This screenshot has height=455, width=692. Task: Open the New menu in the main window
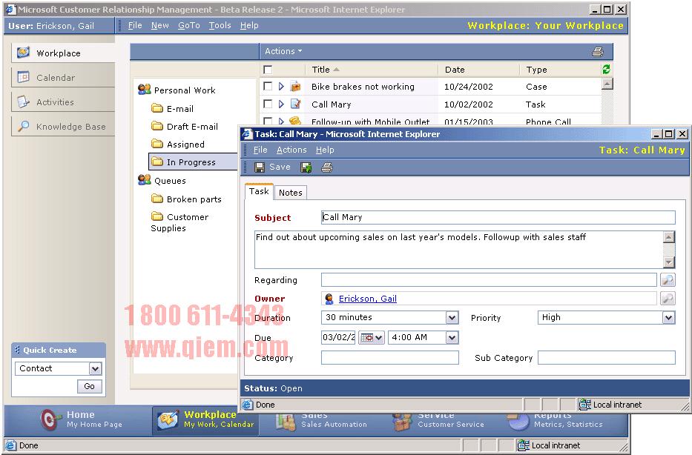click(159, 26)
